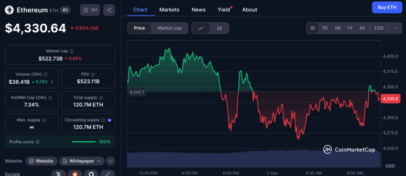Click the Buy ETH button
The width and height of the screenshot is (406, 176).
click(387, 7)
